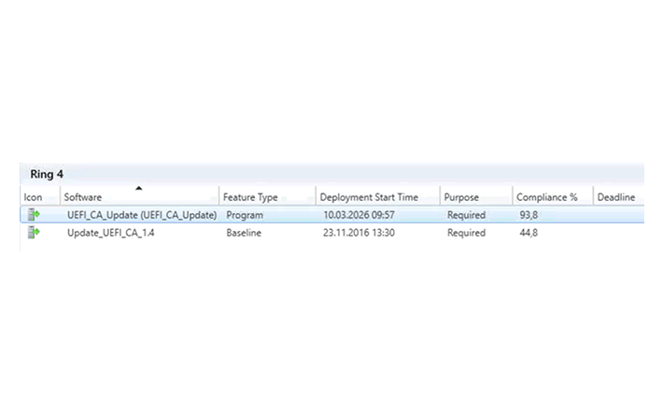This screenshot has height=415, width=663.
Task: Click the Baseline feature type cell
Action: click(x=244, y=233)
